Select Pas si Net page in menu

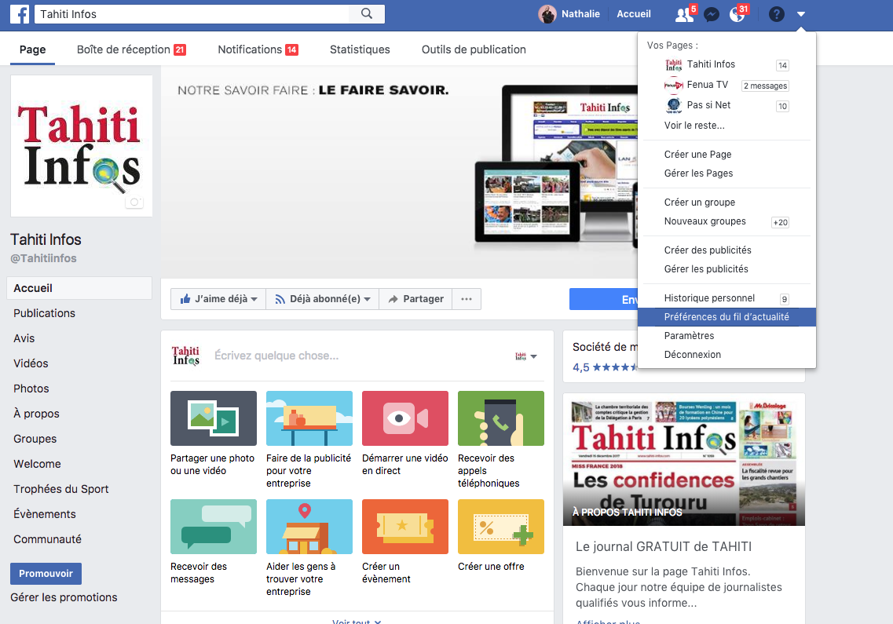click(726, 105)
